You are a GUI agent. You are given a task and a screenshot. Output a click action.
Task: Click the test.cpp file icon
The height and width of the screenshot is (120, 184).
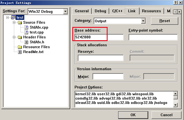[26, 32]
